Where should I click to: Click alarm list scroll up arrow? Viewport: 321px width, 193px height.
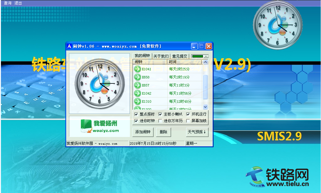pos(205,62)
